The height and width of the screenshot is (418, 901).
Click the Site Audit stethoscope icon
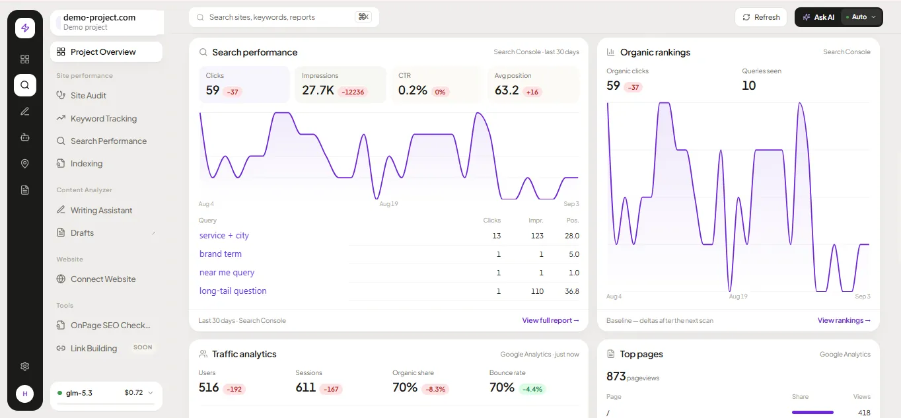point(61,96)
